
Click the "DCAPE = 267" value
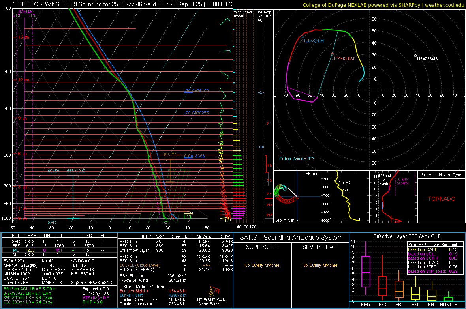point(17,278)
